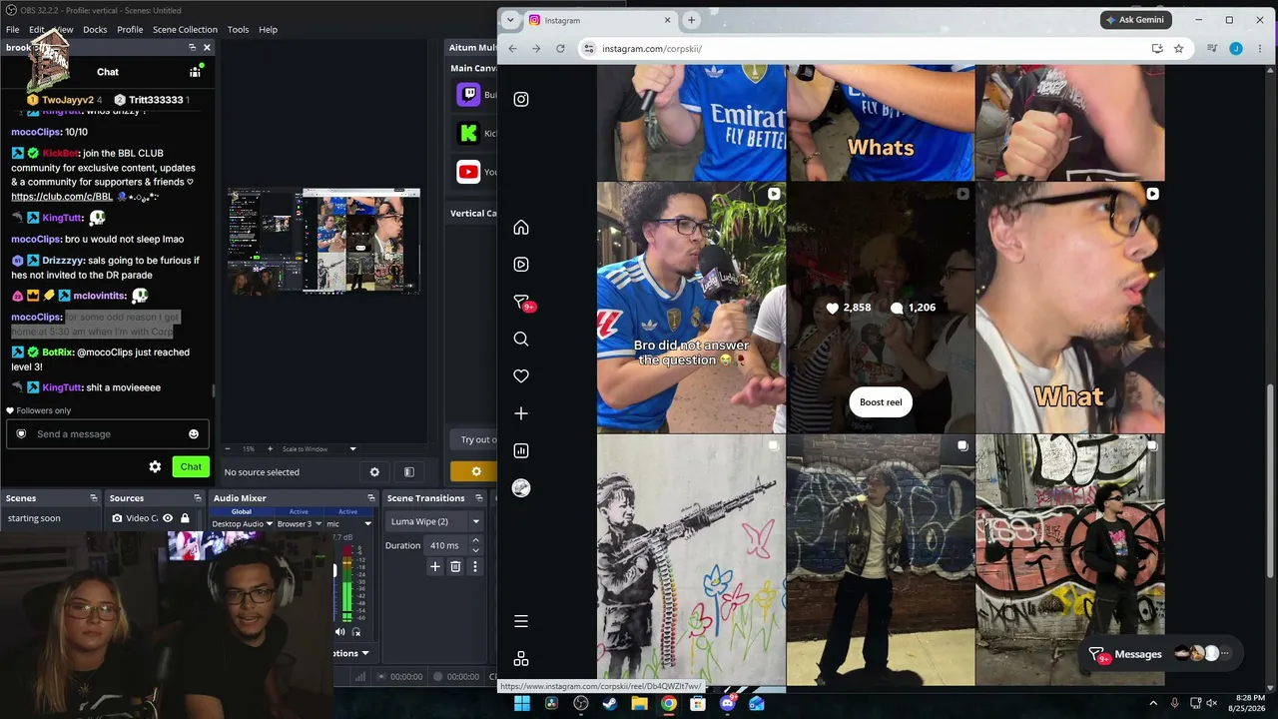
Task: Reload the Instagram page in Chrome
Action: tap(560, 48)
